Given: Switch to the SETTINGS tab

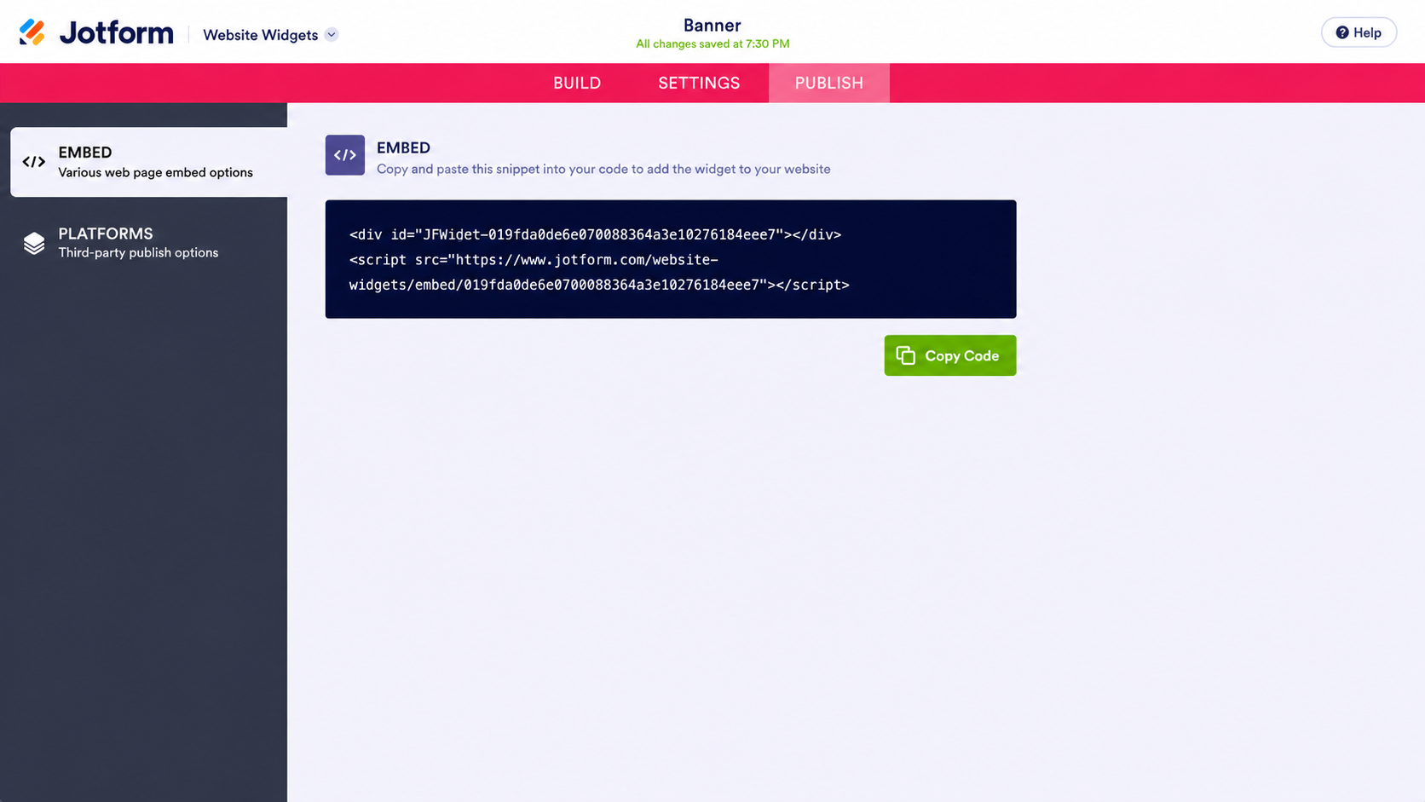Looking at the screenshot, I should 699,83.
